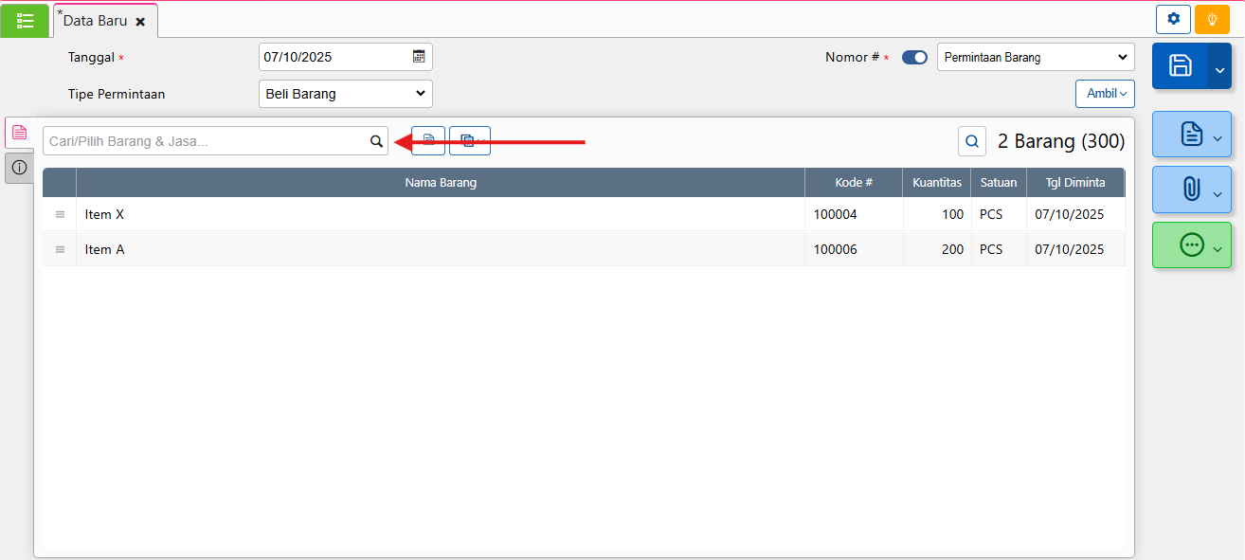Click the Cari/Pilih Barang & Jasa search field
This screenshot has height=560, width=1245.
(x=206, y=141)
